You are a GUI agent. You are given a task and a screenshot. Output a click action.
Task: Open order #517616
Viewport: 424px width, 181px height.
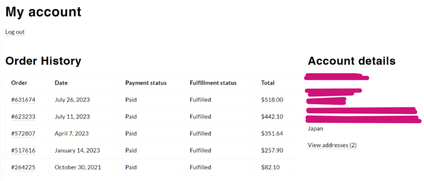[23, 150]
